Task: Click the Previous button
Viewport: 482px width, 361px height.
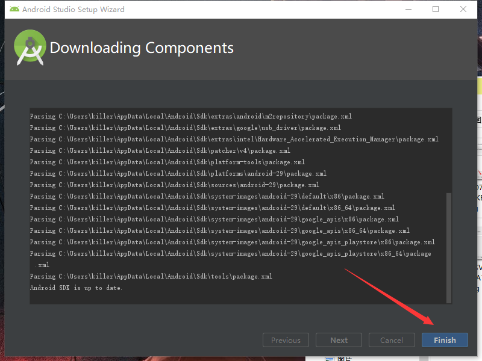Action: 286,340
